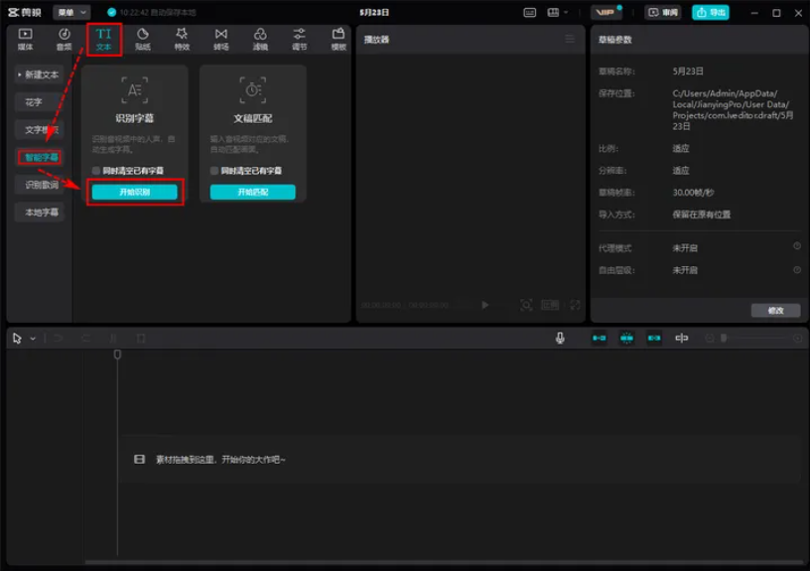Open the 音频 (Audio) panel icon
The image size is (810, 571).
(64, 39)
